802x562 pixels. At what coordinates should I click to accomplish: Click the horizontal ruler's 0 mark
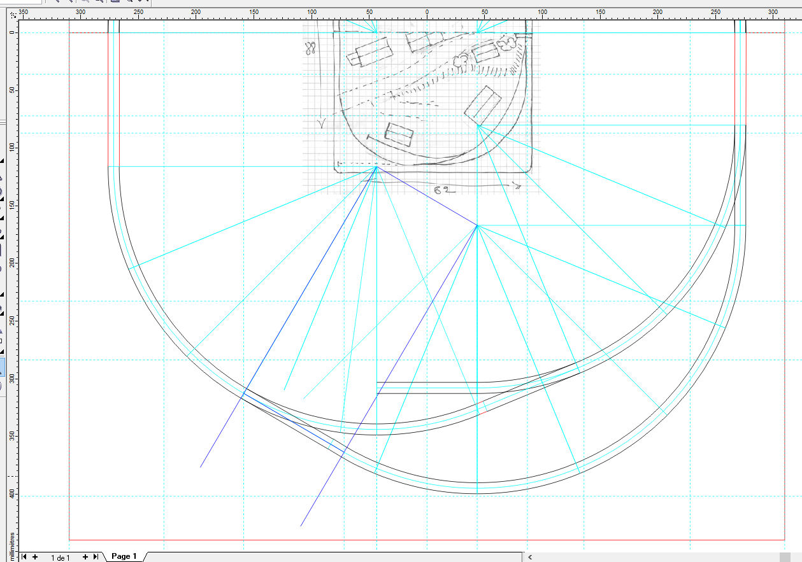(x=427, y=12)
